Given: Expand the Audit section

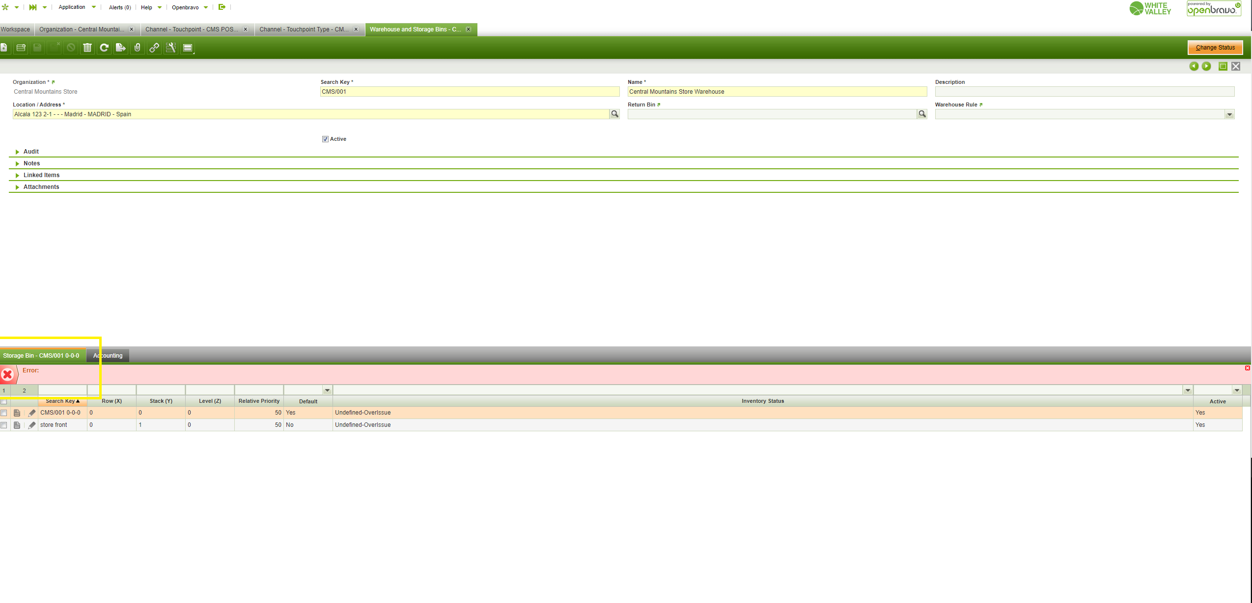Looking at the screenshot, I should tap(31, 152).
